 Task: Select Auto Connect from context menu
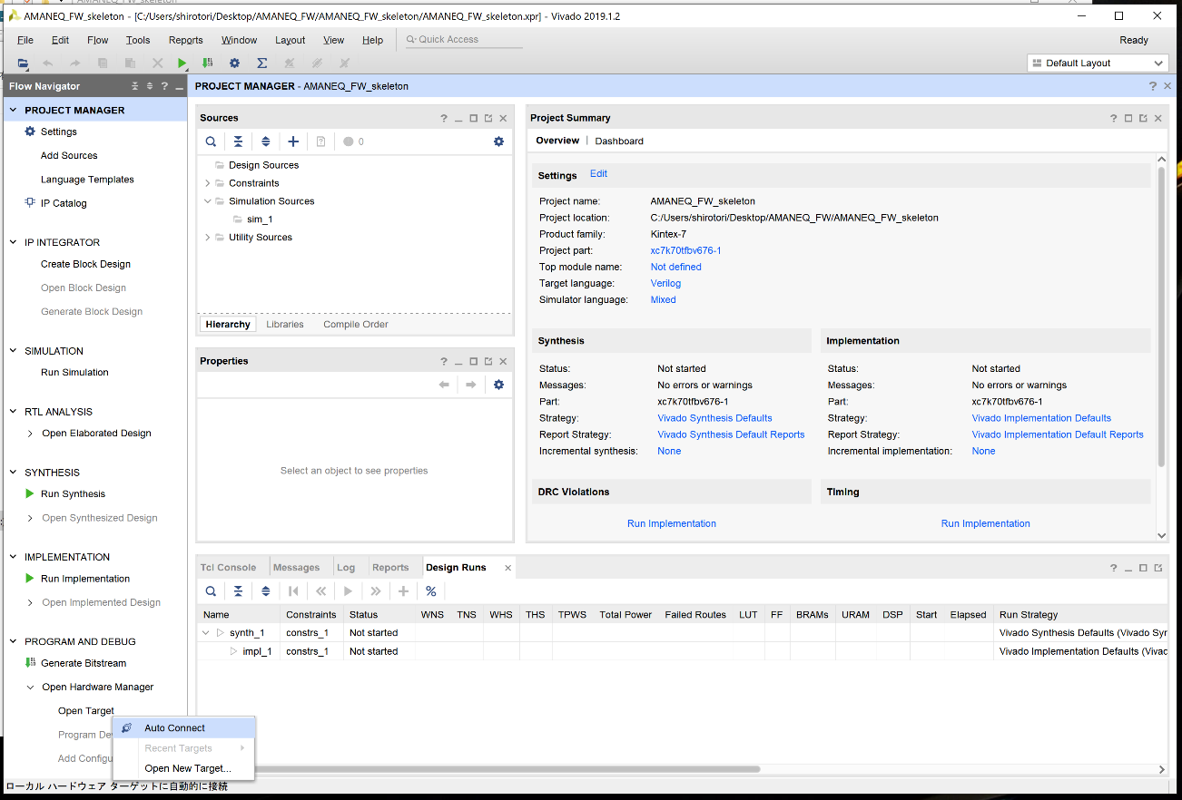pos(174,728)
